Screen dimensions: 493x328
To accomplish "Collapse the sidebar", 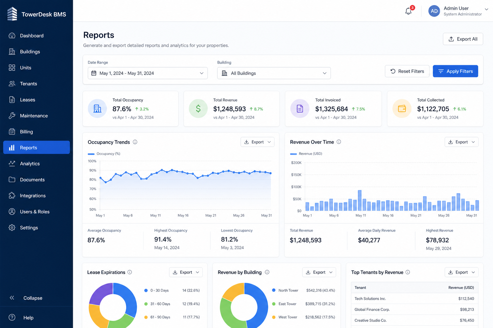I will (26, 298).
